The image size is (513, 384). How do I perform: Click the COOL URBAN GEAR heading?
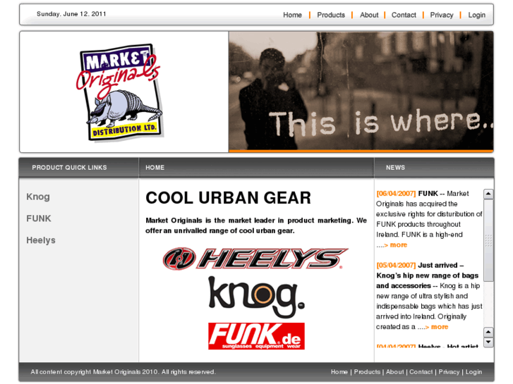click(228, 198)
